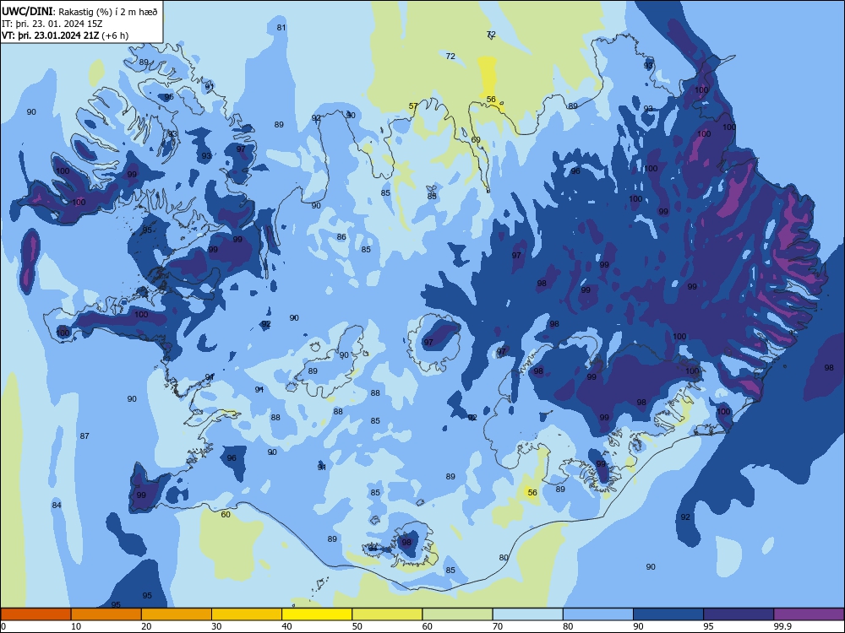The height and width of the screenshot is (633, 845).
Task: Select the medium blue 80–90 legend swatch
Action: 598,614
